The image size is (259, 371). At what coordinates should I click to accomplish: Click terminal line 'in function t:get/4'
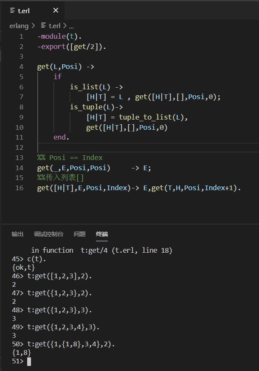coord(101,250)
